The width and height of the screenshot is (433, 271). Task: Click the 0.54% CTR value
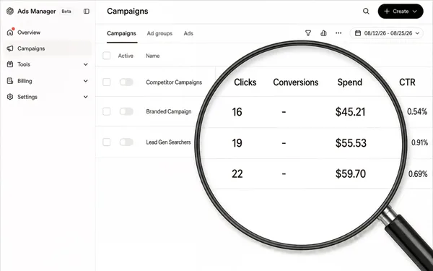(x=417, y=112)
